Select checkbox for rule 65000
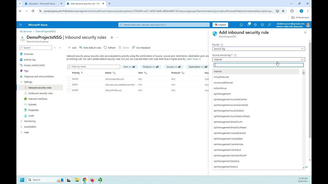328x184 pixels. [x=69, y=79]
